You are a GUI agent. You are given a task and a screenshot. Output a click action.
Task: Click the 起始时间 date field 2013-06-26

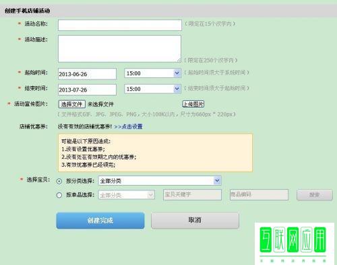pos(87,74)
